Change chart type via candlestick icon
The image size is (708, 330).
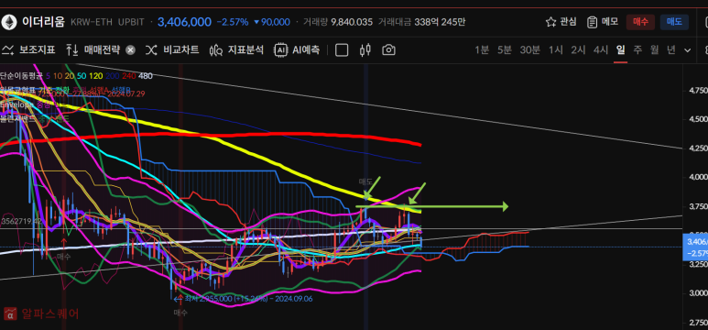coord(365,49)
